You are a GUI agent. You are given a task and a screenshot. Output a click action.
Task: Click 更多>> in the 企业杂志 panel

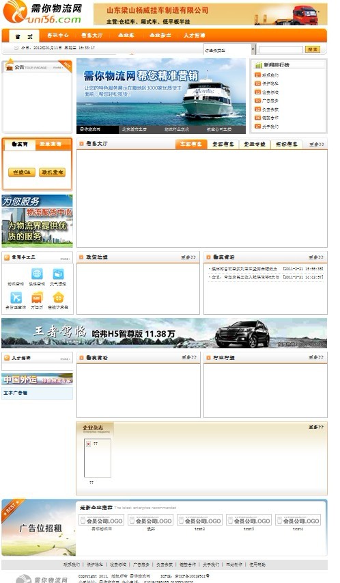(316, 427)
